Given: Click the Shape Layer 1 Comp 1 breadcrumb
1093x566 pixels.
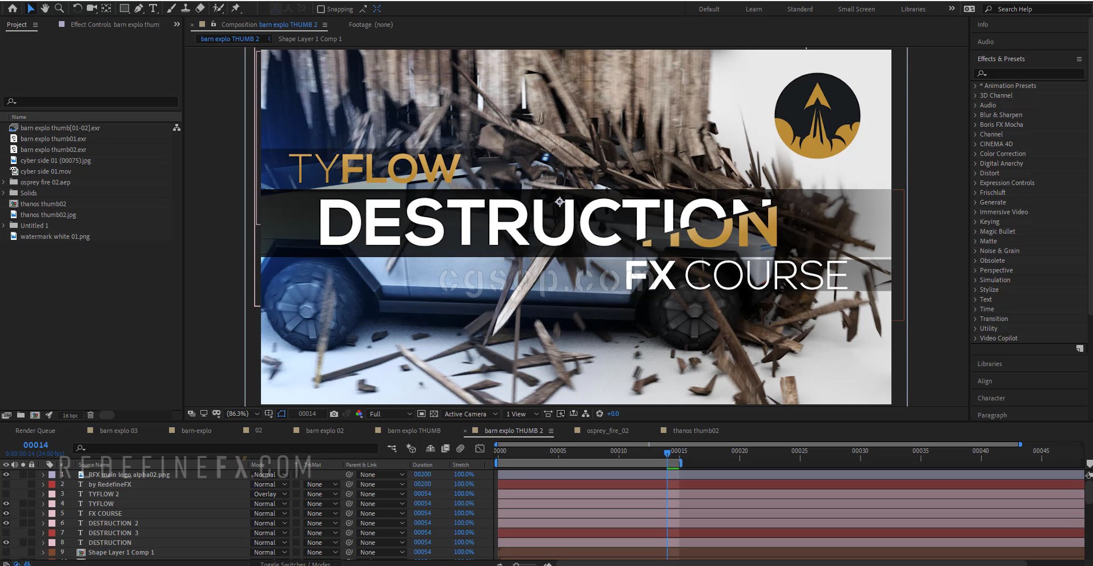Looking at the screenshot, I should [310, 39].
